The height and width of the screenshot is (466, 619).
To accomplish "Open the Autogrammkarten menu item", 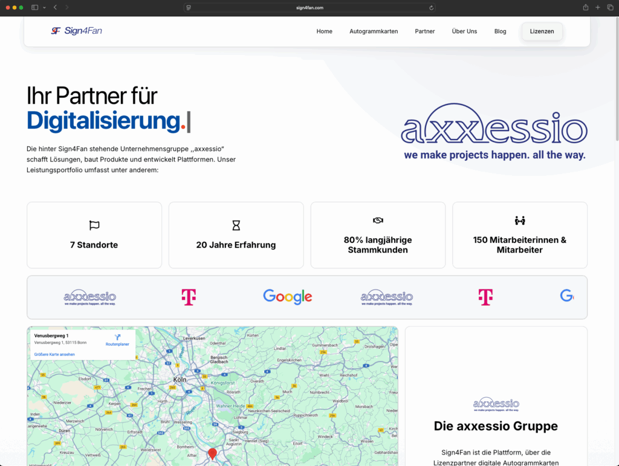I will pos(374,31).
